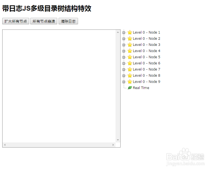Viewport: 217px width, 171px height.
Task: Click the log area's scroll-right arrow
Action: pyautogui.click(x=113, y=145)
